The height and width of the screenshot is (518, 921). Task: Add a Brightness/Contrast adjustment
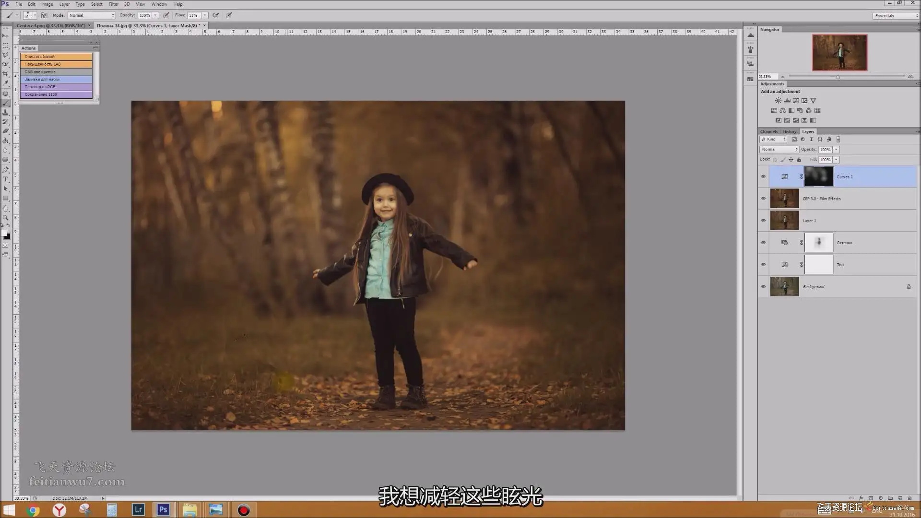(778, 101)
